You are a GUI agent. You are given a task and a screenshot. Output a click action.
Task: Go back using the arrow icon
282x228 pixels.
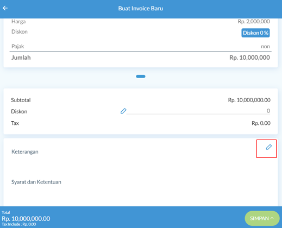click(5, 8)
